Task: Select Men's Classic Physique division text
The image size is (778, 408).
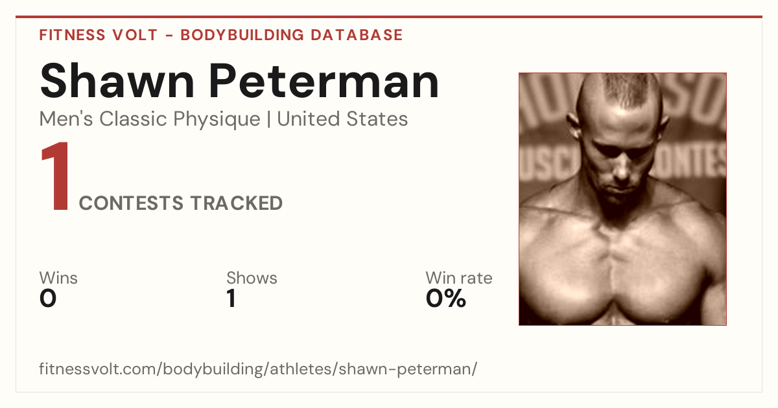Action: (x=150, y=119)
